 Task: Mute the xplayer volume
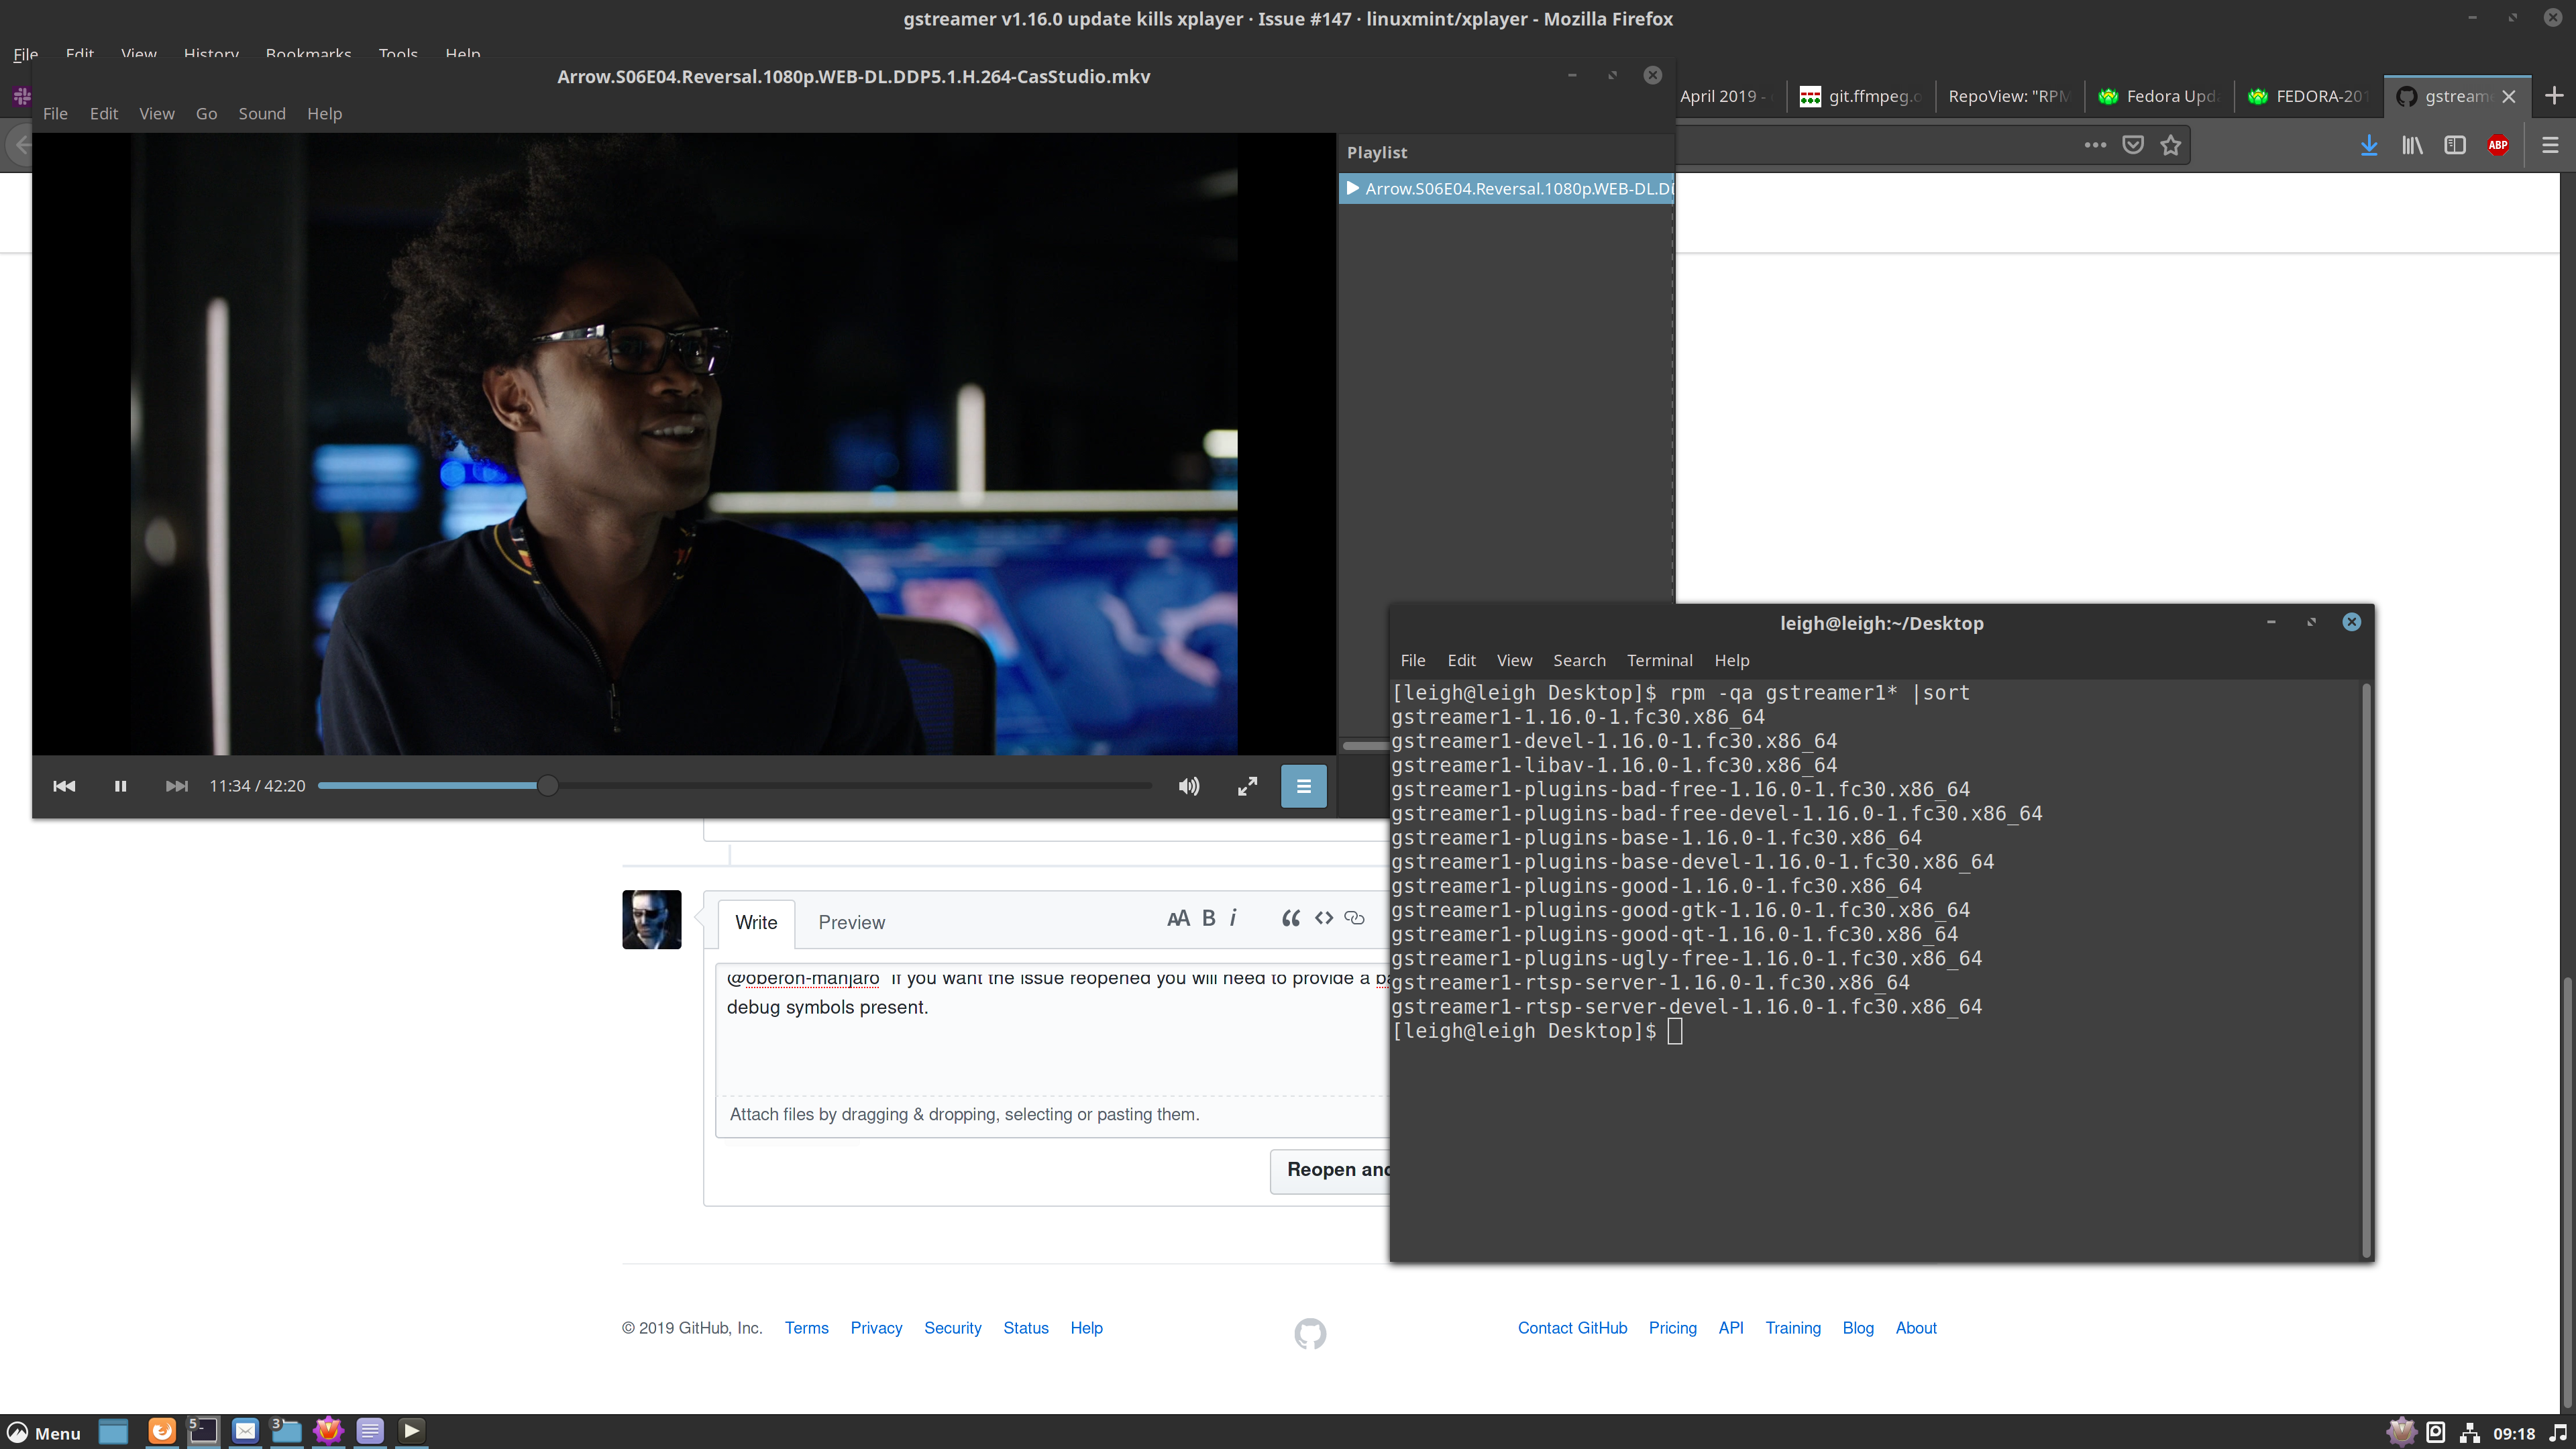click(1188, 786)
